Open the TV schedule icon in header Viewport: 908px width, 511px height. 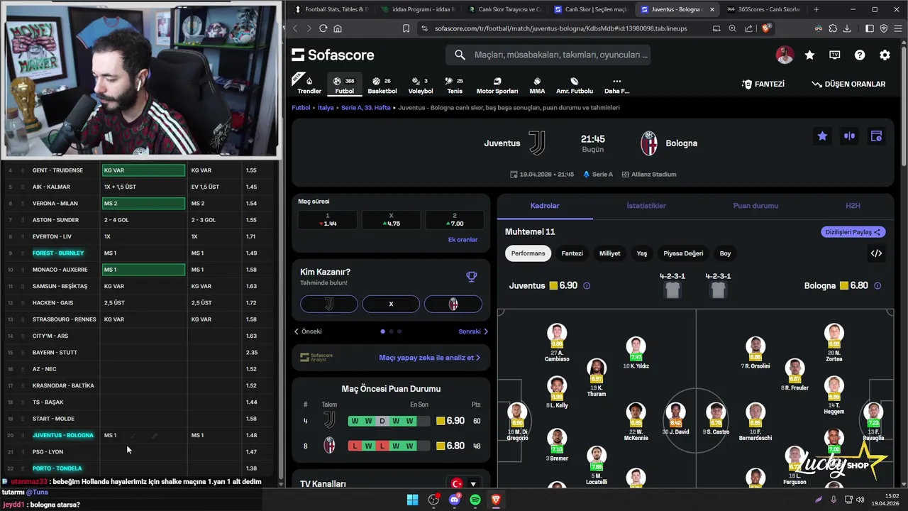click(835, 55)
